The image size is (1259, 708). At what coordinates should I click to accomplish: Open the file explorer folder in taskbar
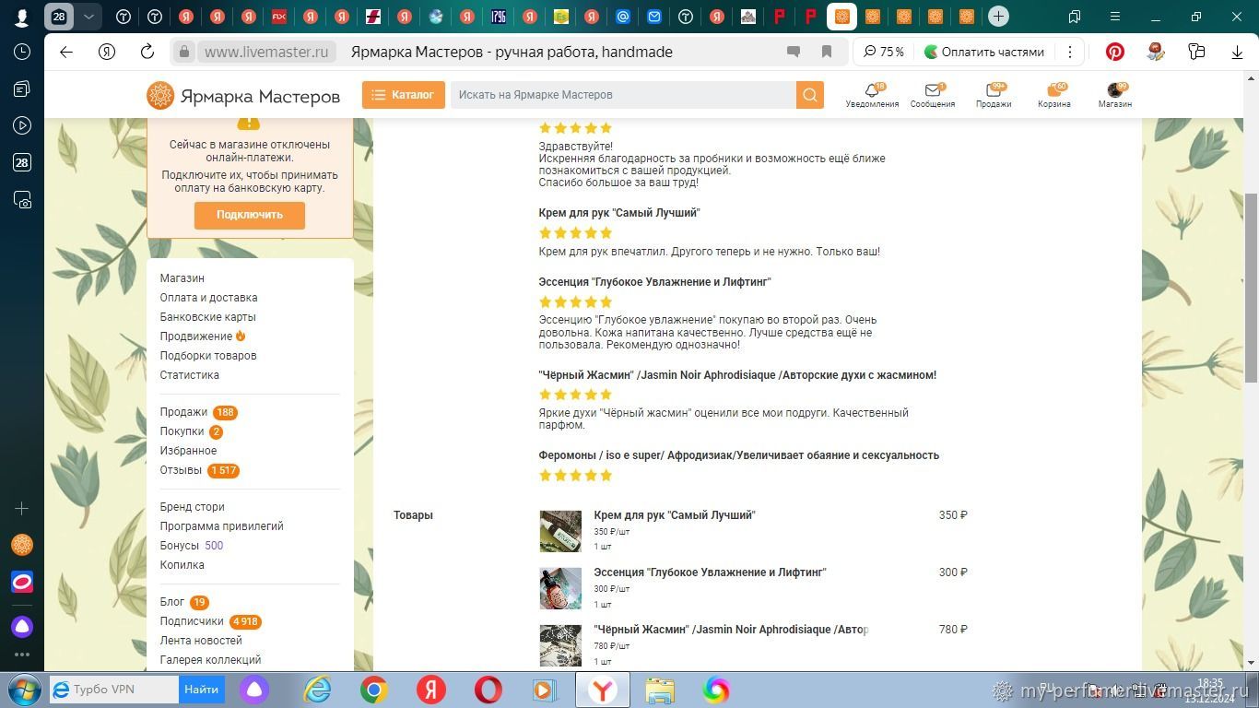tap(660, 690)
